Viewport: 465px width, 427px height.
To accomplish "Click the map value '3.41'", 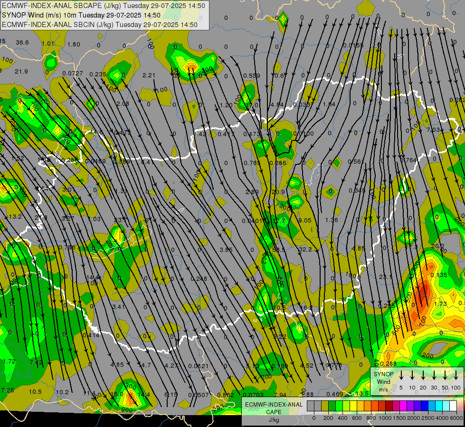I will [x=119, y=306].
